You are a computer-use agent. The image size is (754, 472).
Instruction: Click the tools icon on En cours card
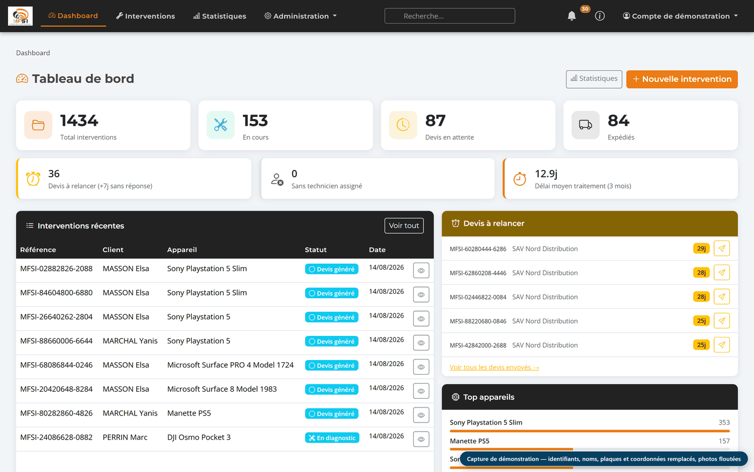(x=221, y=125)
